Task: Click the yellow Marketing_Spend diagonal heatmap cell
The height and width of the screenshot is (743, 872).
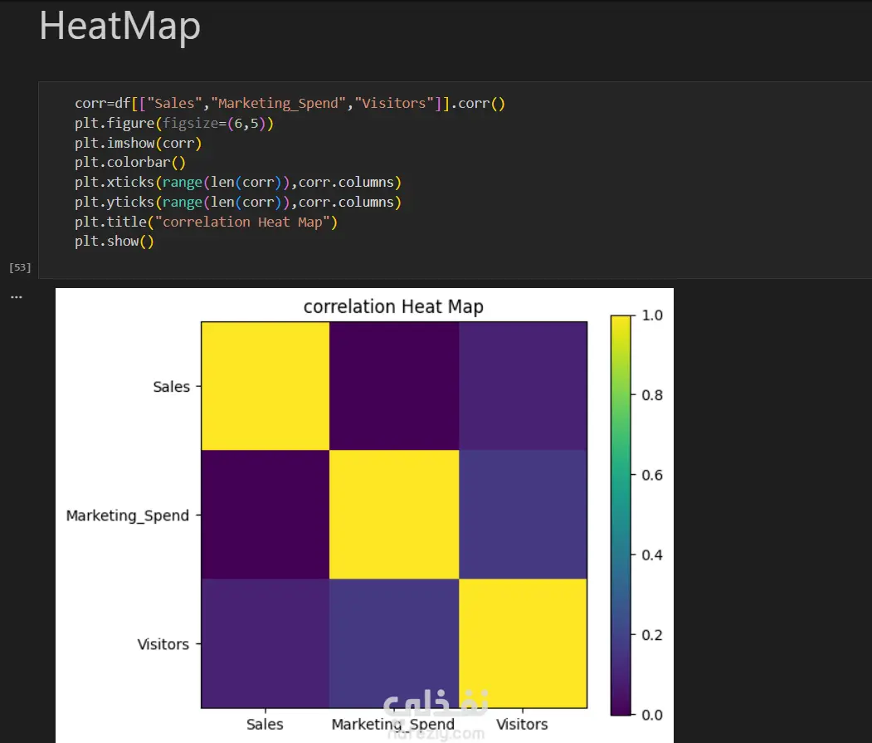Action: 394,515
